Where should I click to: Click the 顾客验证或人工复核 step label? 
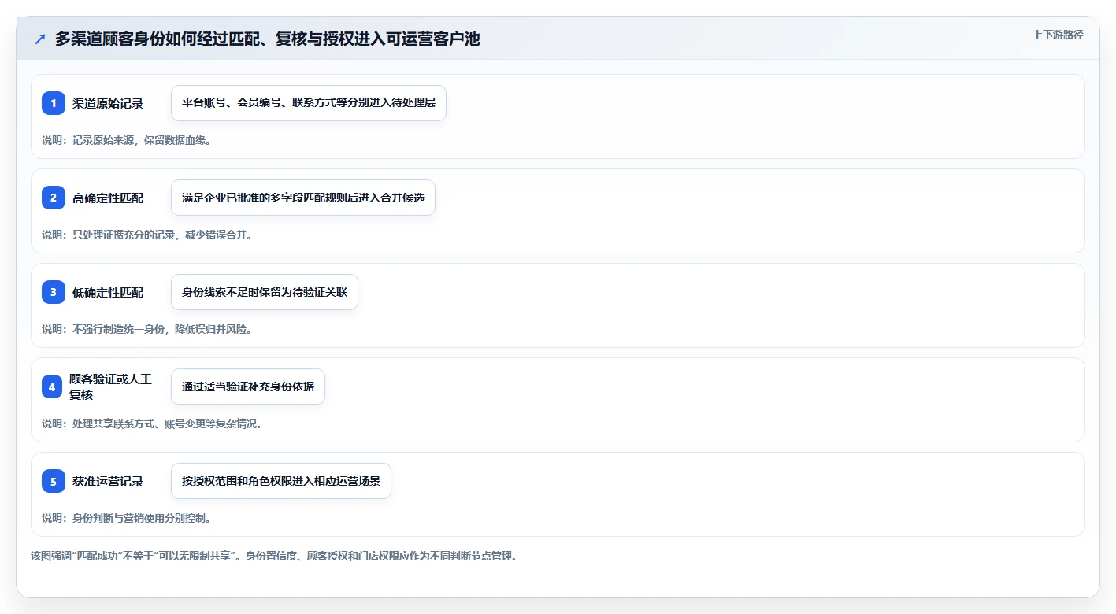point(110,387)
